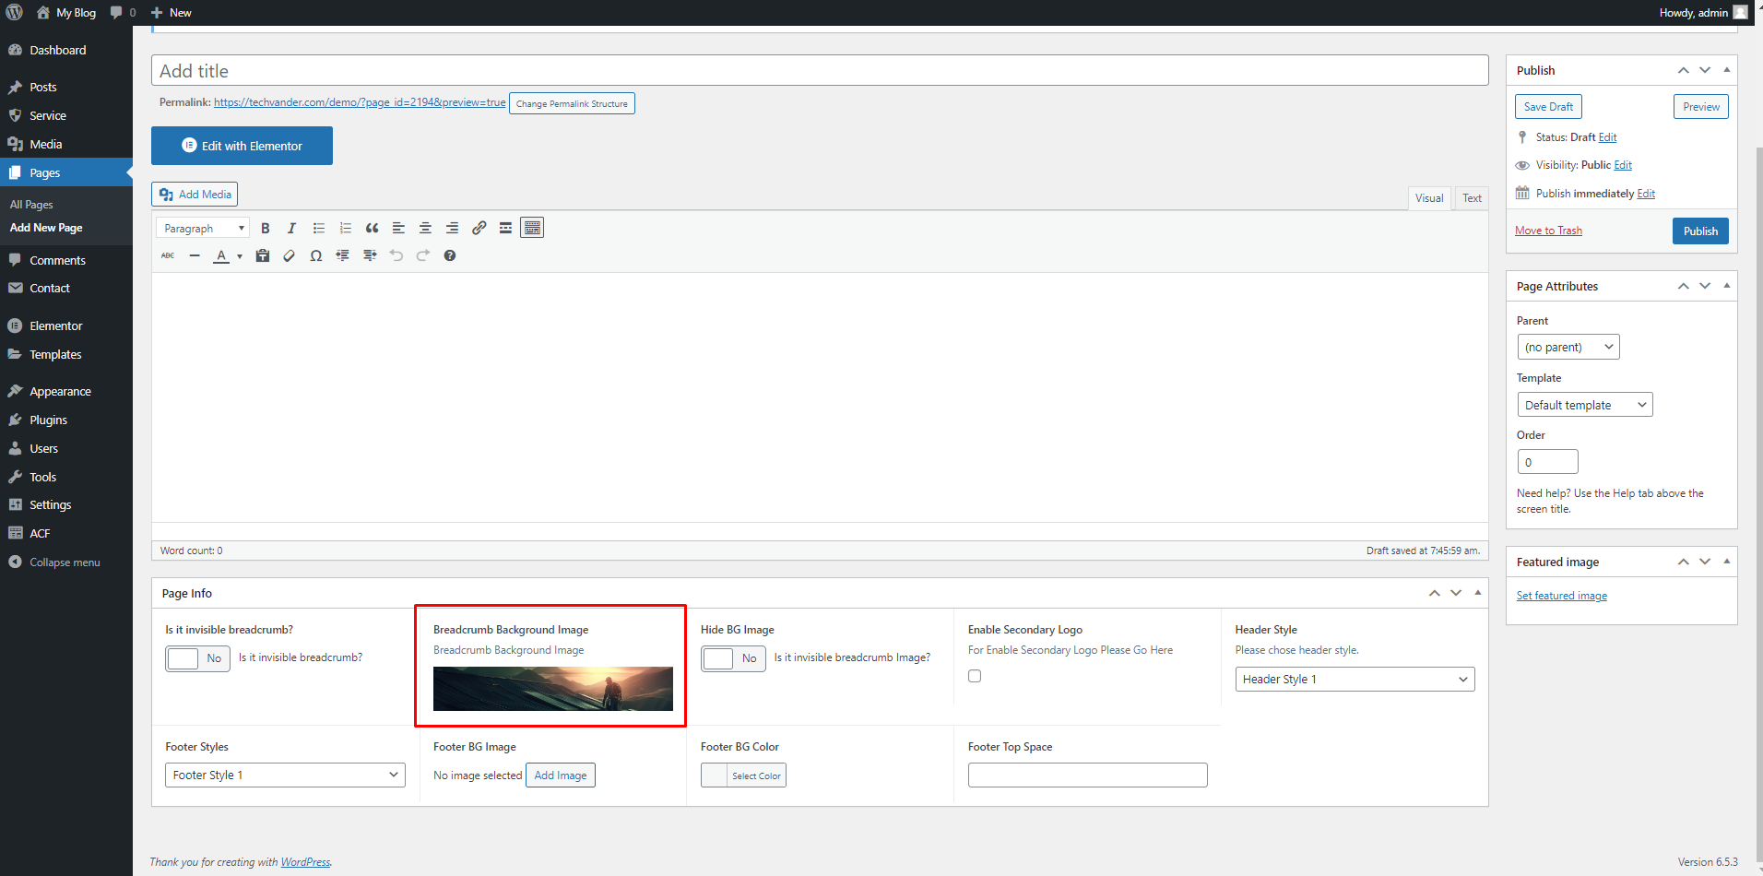Image resolution: width=1763 pixels, height=876 pixels.
Task: Toggle the Hide BG Image switch
Action: (732, 658)
